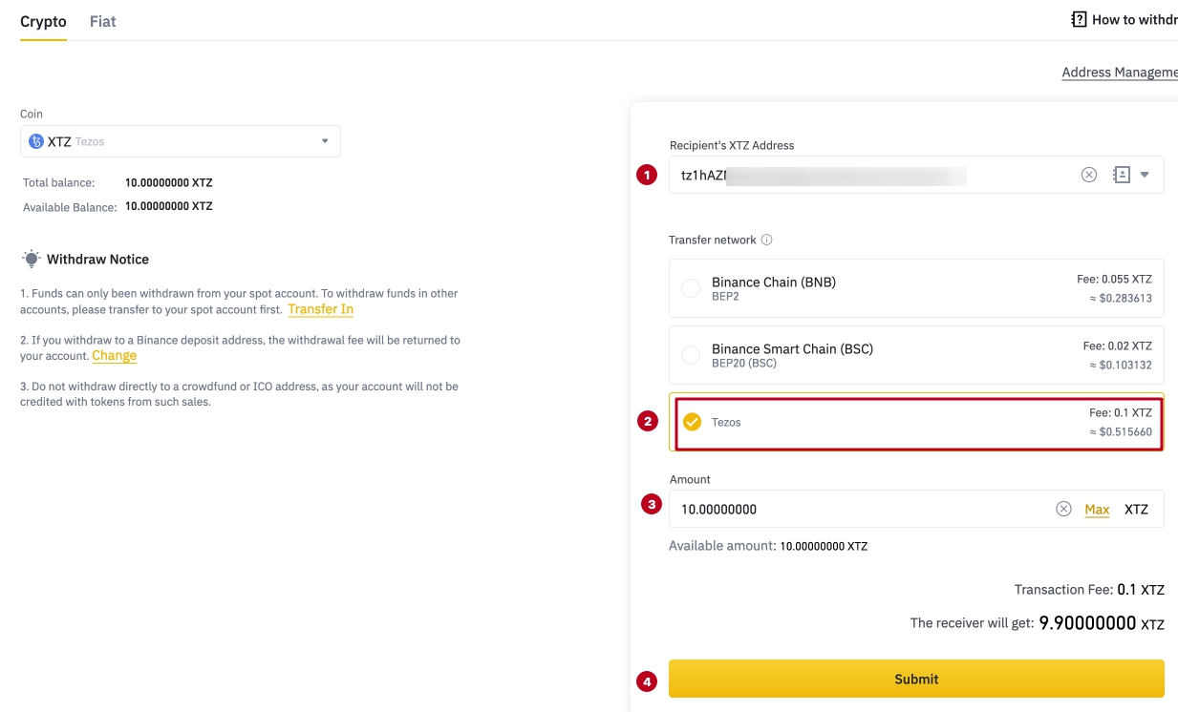Click the Tezos coin logo icon

click(36, 141)
